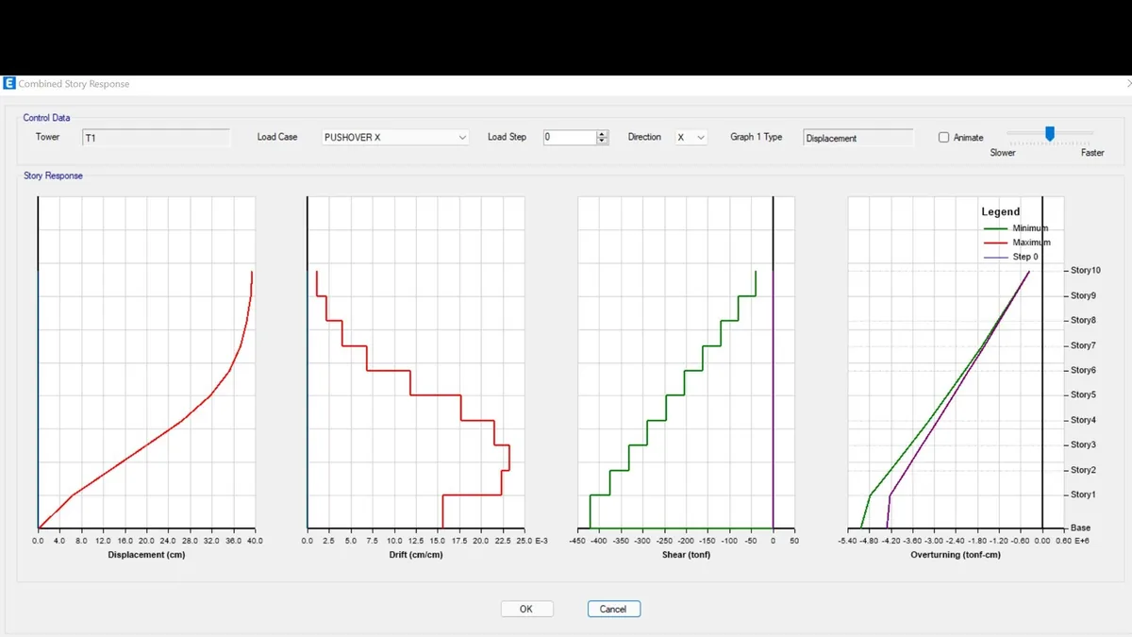Viewport: 1132px width, 637px height.
Task: Decrease Load Step with the down arrow
Action: pyautogui.click(x=603, y=142)
